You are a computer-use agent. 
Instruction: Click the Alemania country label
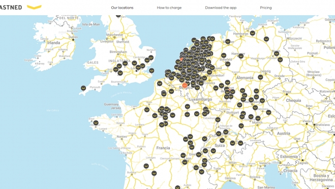pyautogui.click(x=245, y=78)
